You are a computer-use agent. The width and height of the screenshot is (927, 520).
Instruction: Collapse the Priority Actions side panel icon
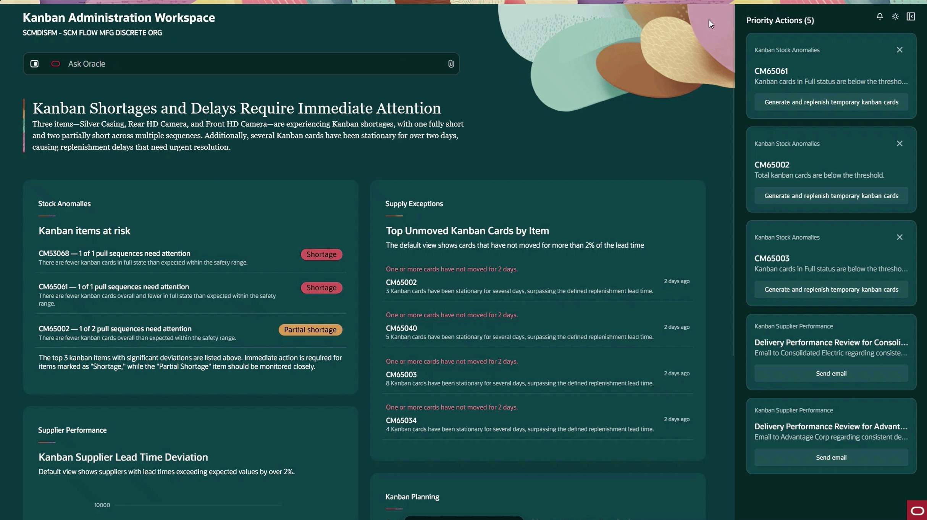point(911,16)
